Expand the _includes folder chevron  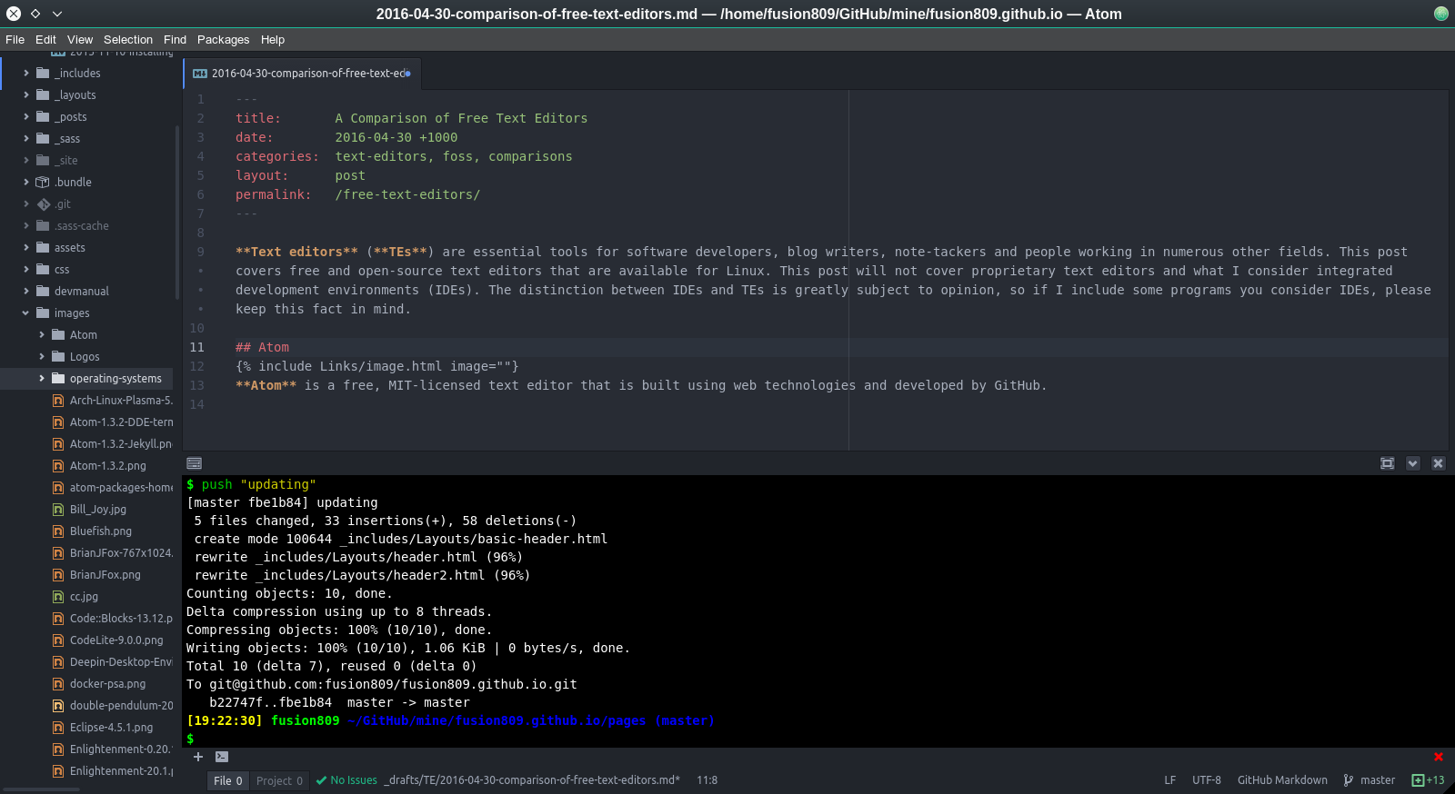pyautogui.click(x=26, y=73)
